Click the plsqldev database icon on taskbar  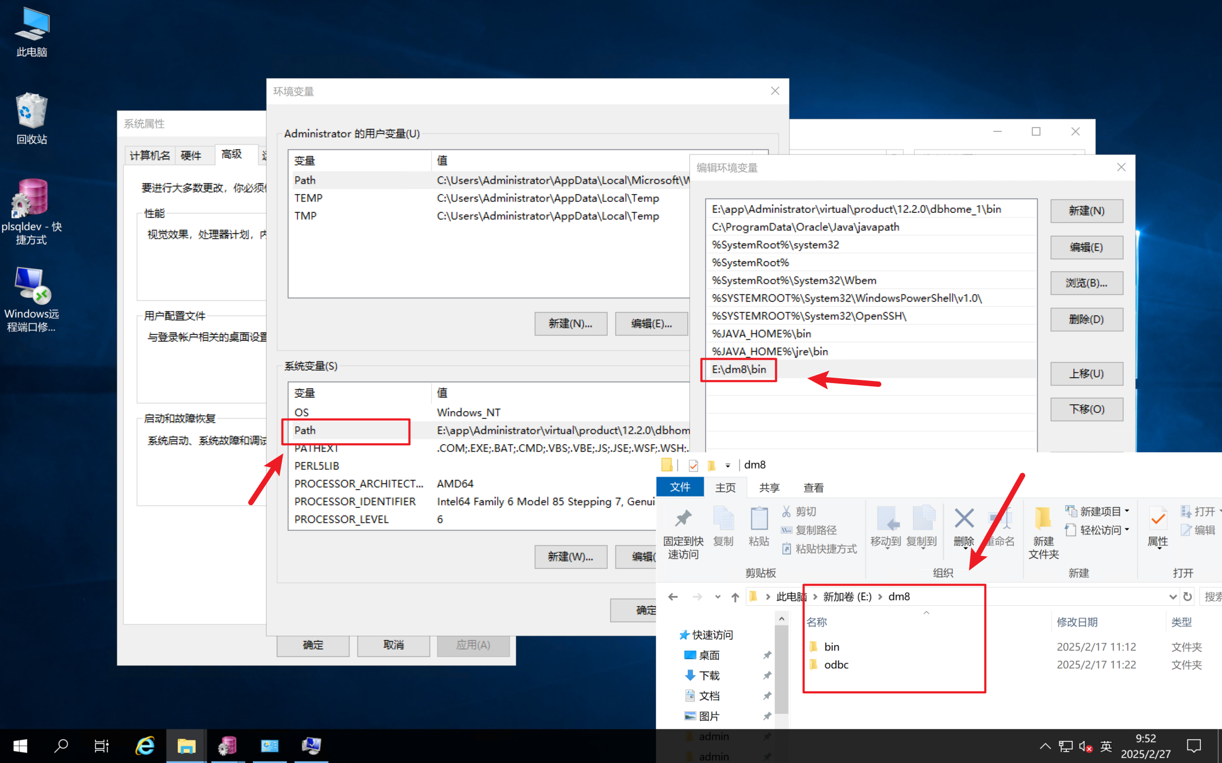(x=228, y=746)
